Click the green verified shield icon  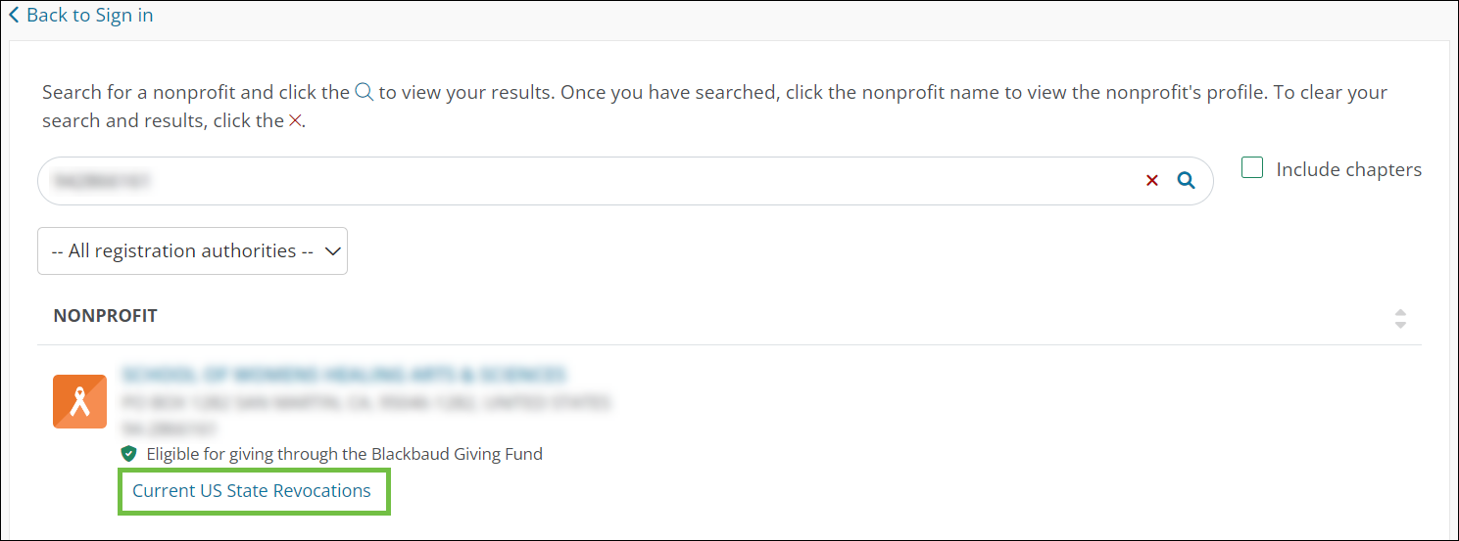pos(128,454)
